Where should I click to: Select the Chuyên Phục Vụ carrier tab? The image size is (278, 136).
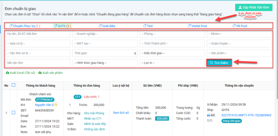pyautogui.click(x=25, y=26)
